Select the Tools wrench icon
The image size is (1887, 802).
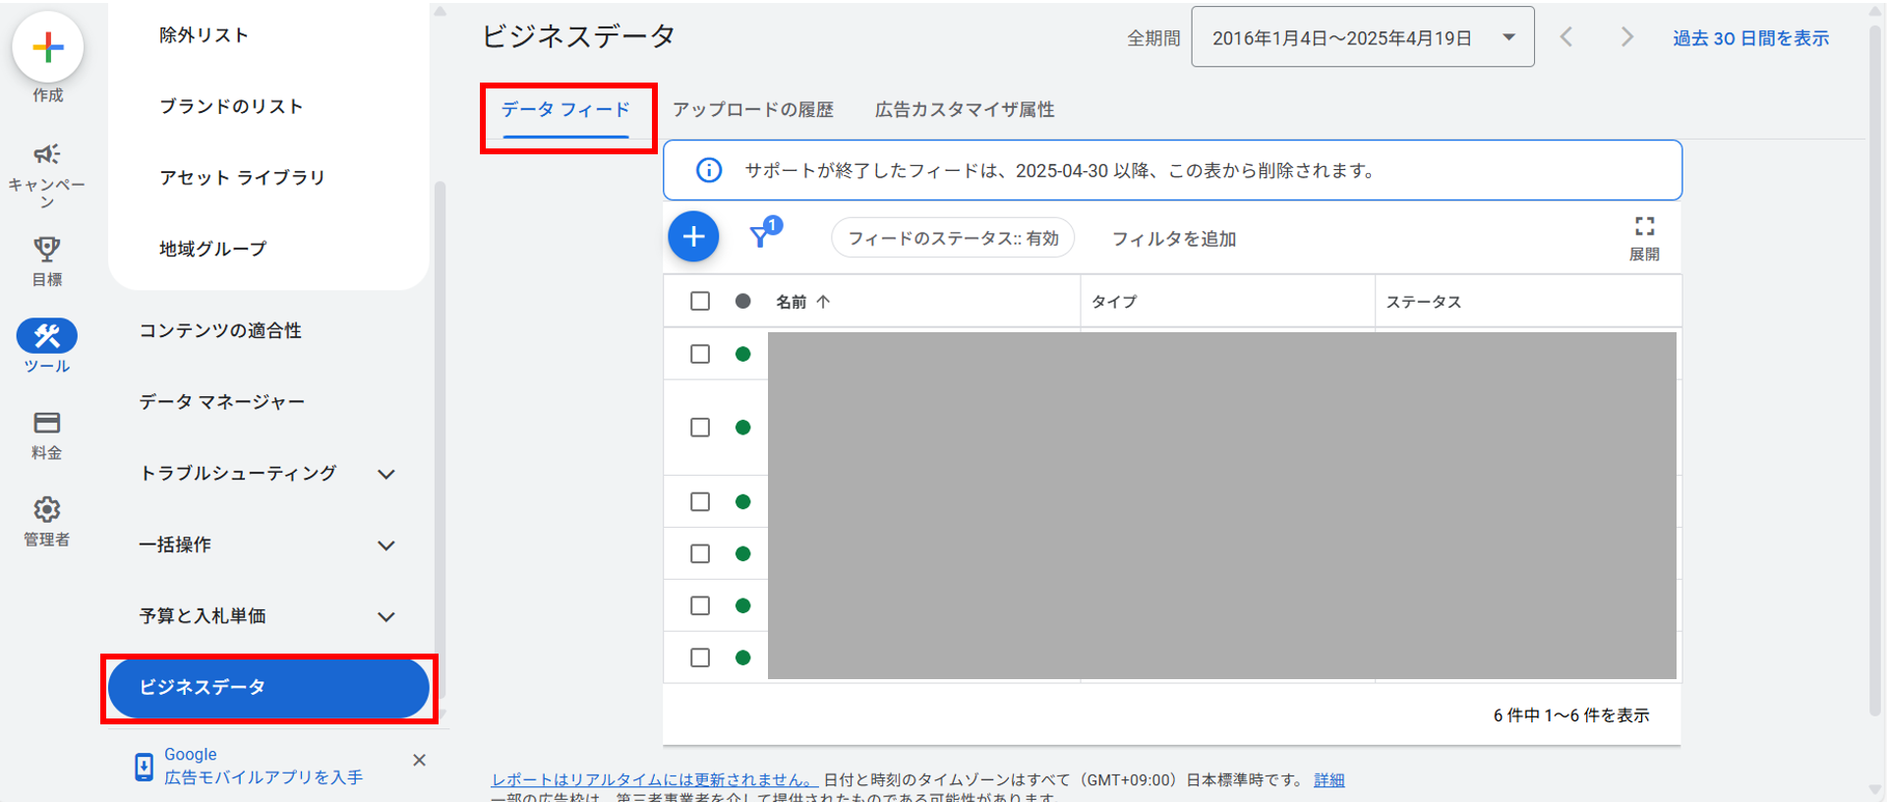click(x=47, y=336)
